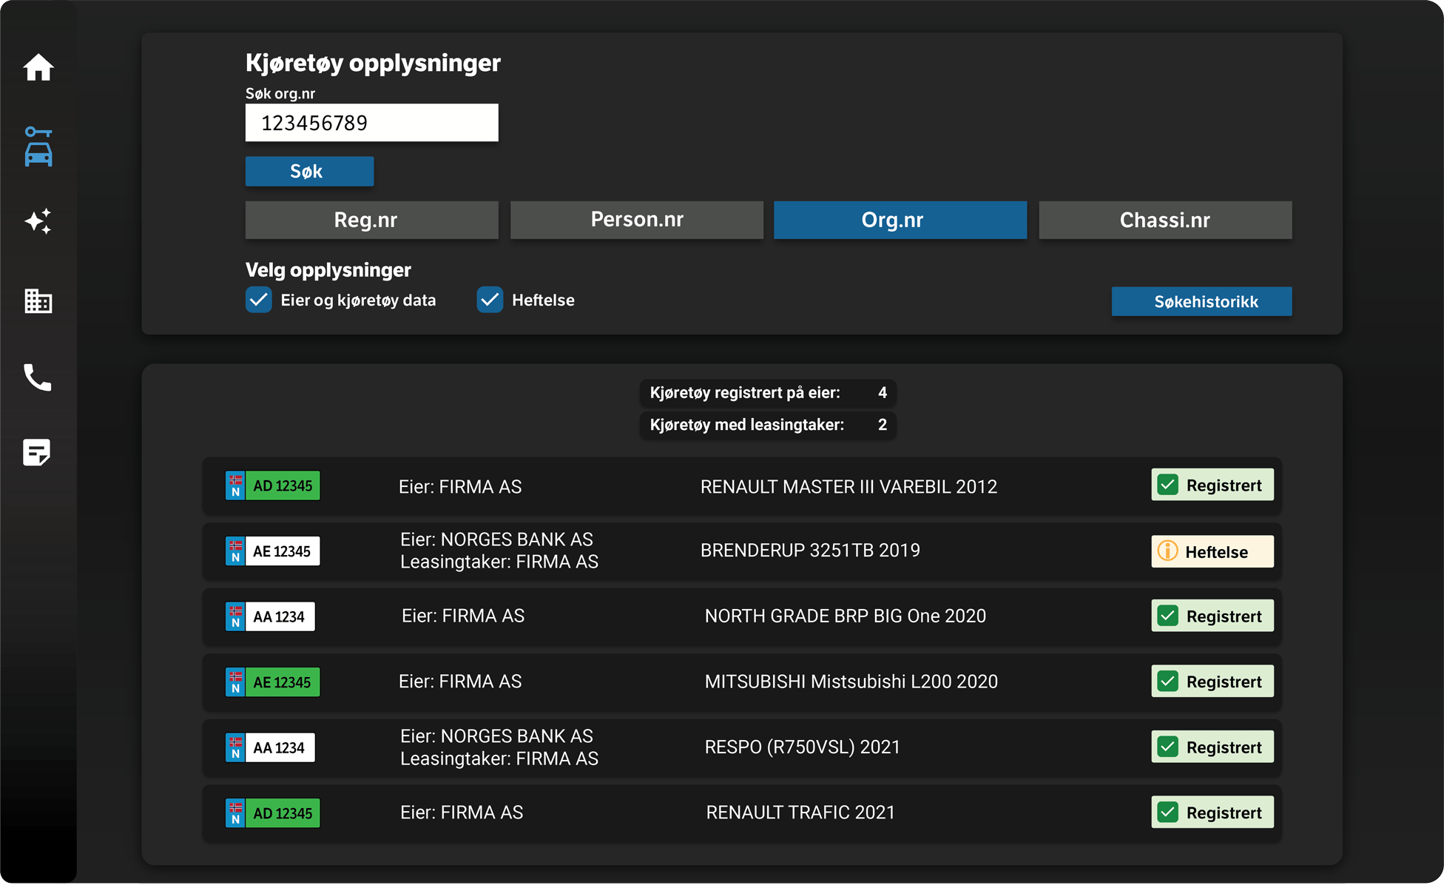Switch to Chassi.nr tab
This screenshot has height=888, width=1444.
pos(1165,220)
